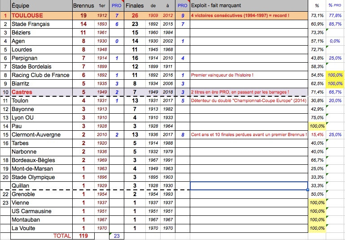Select the Agen team cell
345x240 pixels.
pos(41,41)
